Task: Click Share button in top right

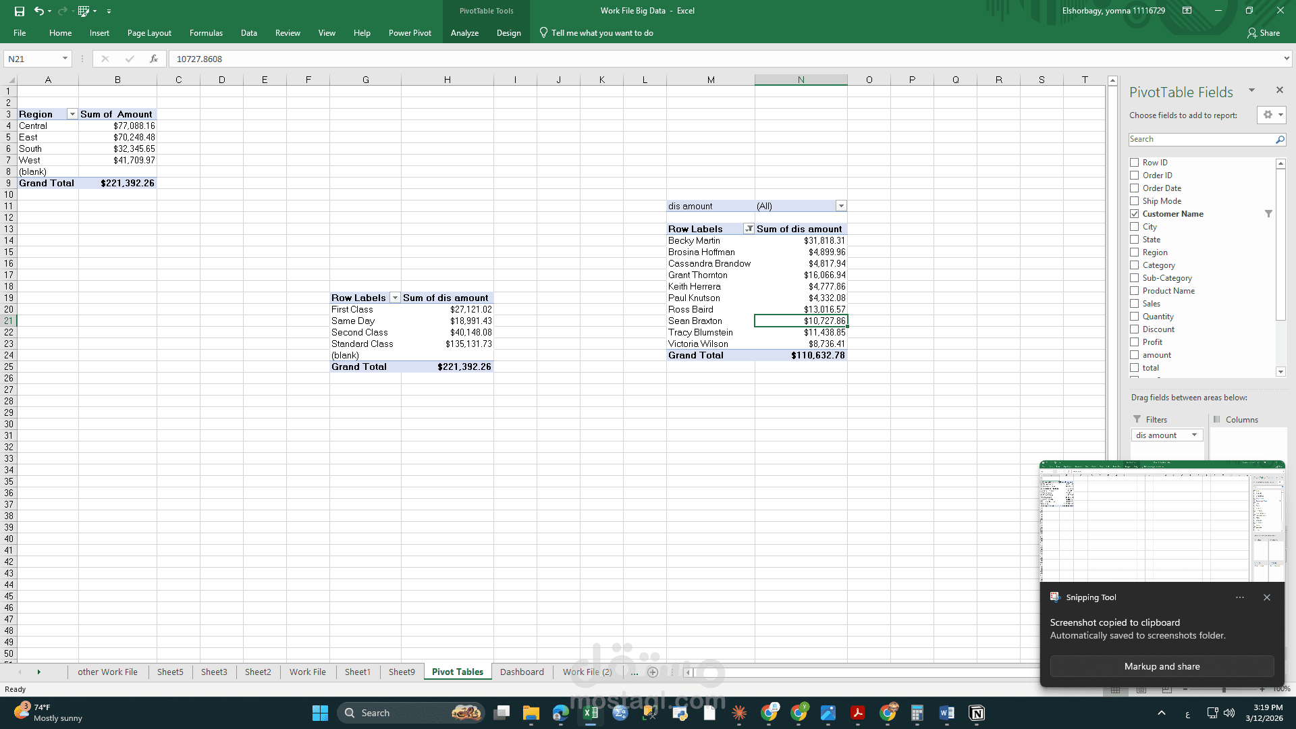Action: pos(1264,32)
